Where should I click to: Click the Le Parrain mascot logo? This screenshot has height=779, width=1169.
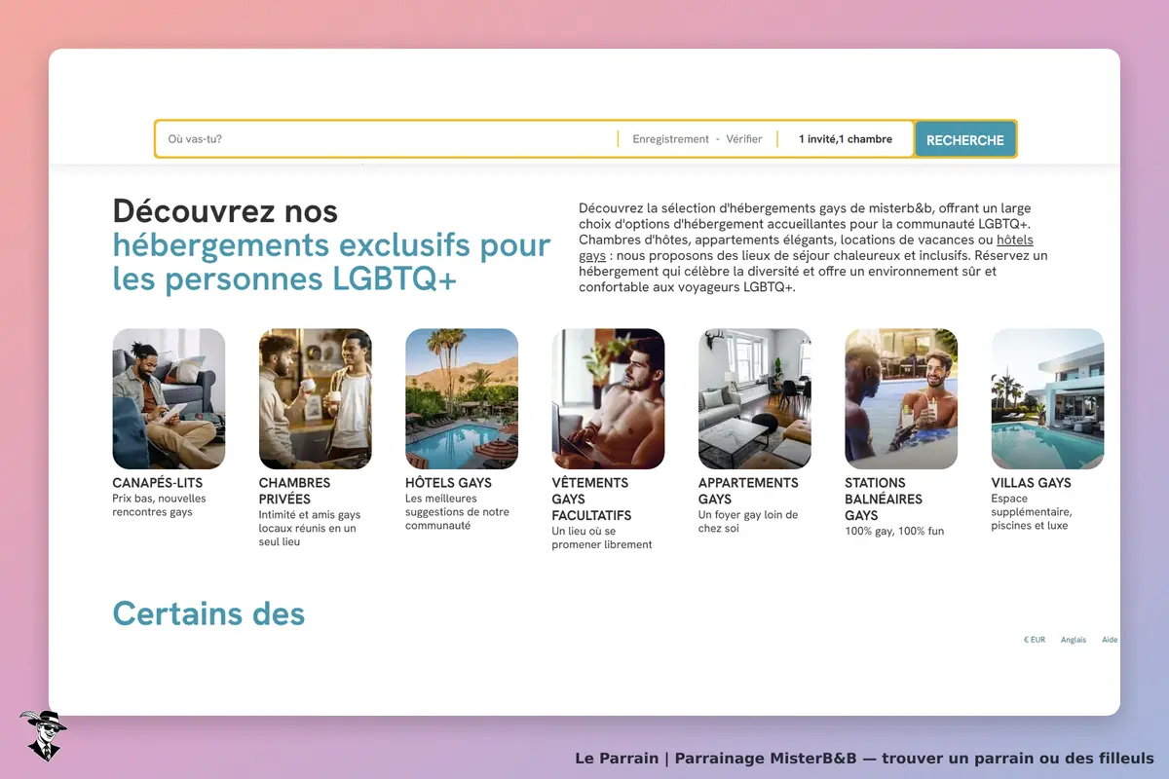[42, 735]
